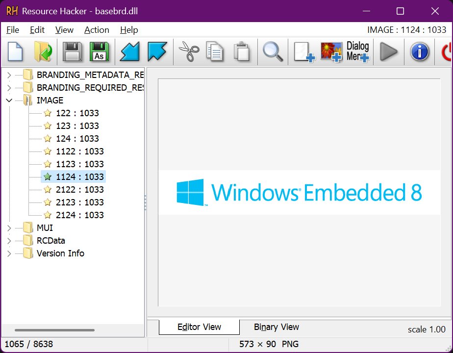The image size is (453, 353).
Task: Click the vertical splitter grip handle
Action: click(x=145, y=202)
